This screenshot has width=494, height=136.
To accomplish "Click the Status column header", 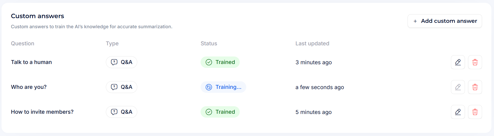I will (x=209, y=44).
